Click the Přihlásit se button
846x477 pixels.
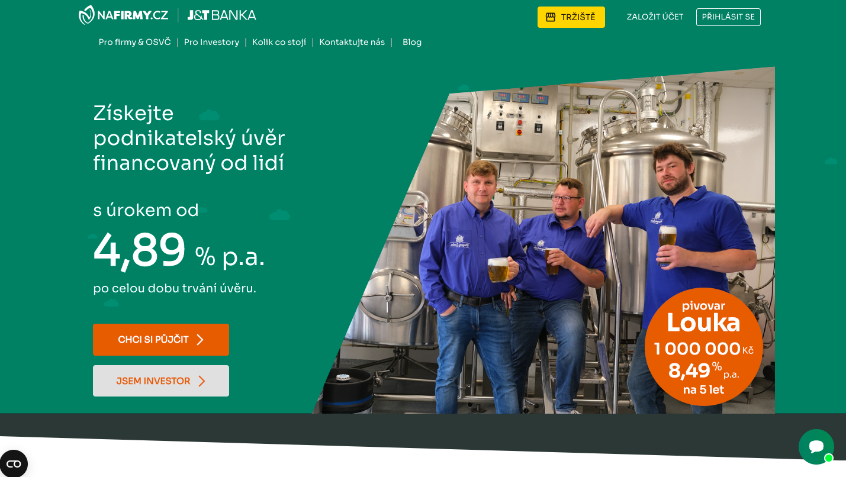pos(728,17)
